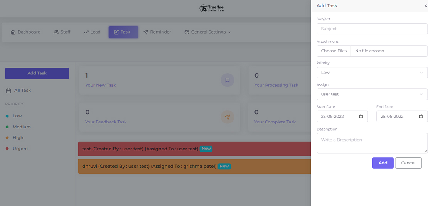Filter tasks by Low priority

pos(17,116)
